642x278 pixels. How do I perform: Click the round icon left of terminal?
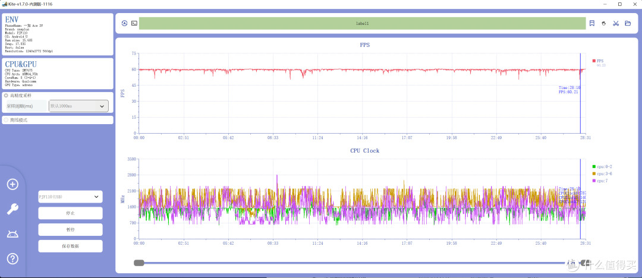pos(124,23)
